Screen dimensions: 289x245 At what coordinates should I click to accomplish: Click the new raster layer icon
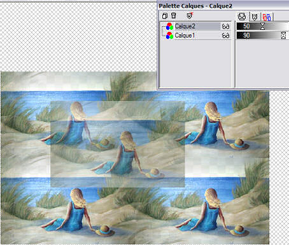coord(165,16)
